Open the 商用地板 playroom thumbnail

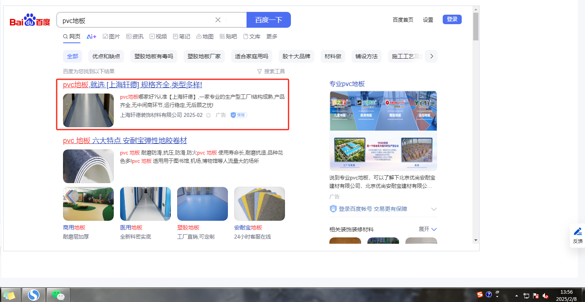[x=88, y=204]
